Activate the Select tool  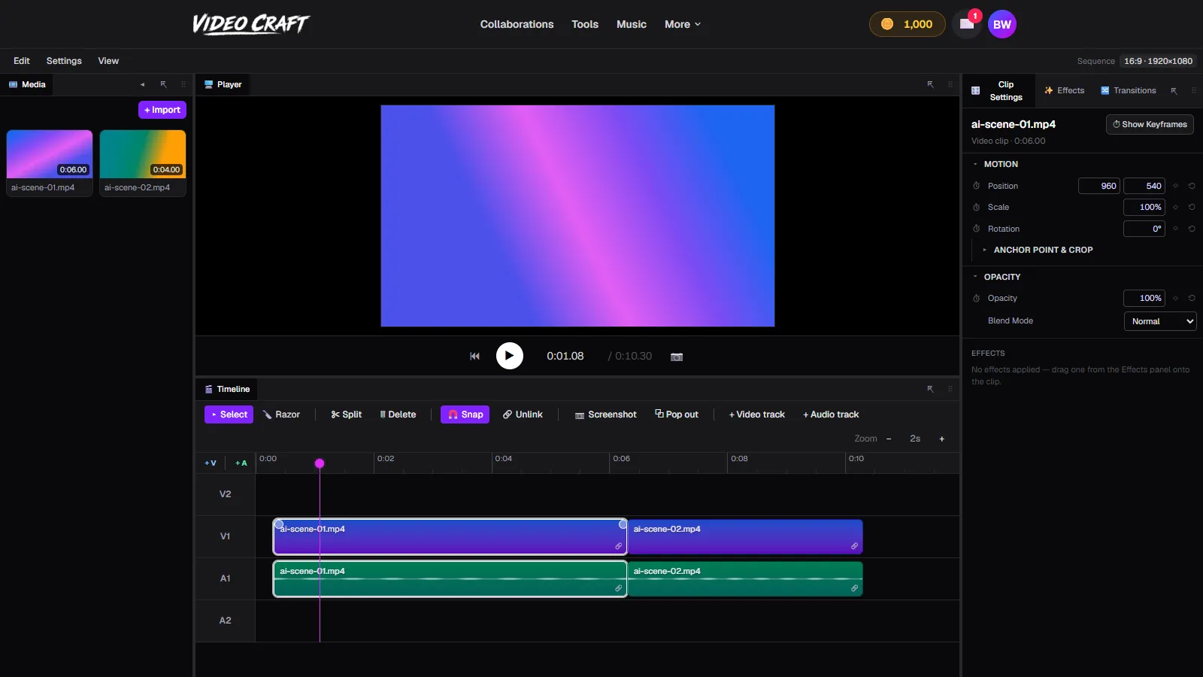[x=229, y=414]
